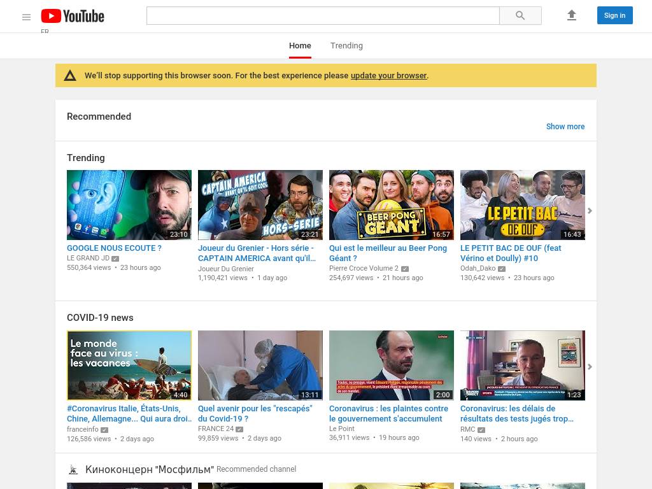Advance COVID-19 news row with right chevron
The width and height of the screenshot is (652, 489).
tap(590, 367)
